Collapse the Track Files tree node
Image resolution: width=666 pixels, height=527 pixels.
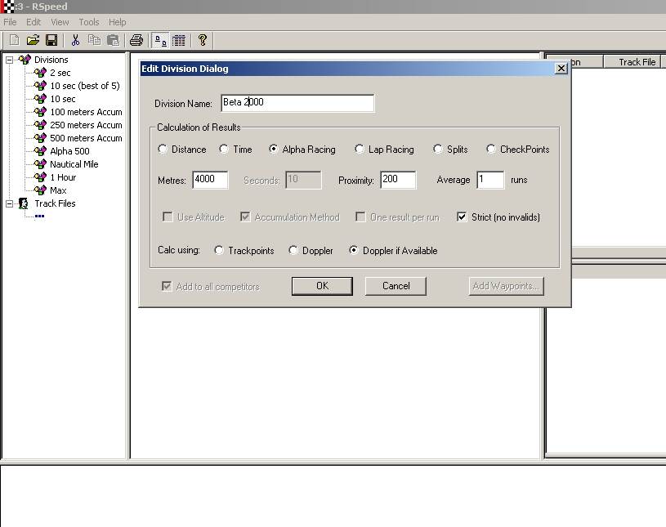click(x=10, y=203)
